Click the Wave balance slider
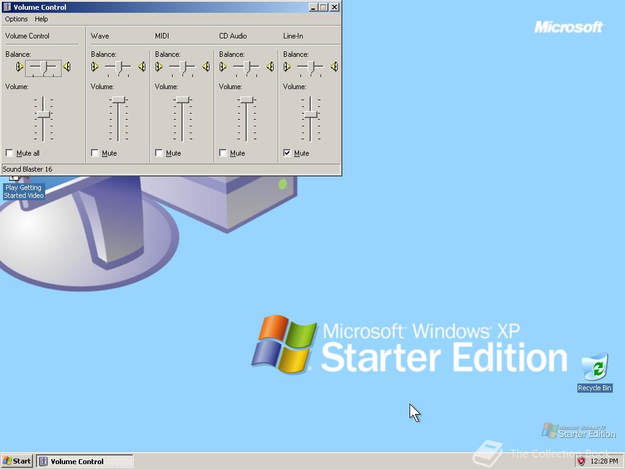 [x=118, y=68]
